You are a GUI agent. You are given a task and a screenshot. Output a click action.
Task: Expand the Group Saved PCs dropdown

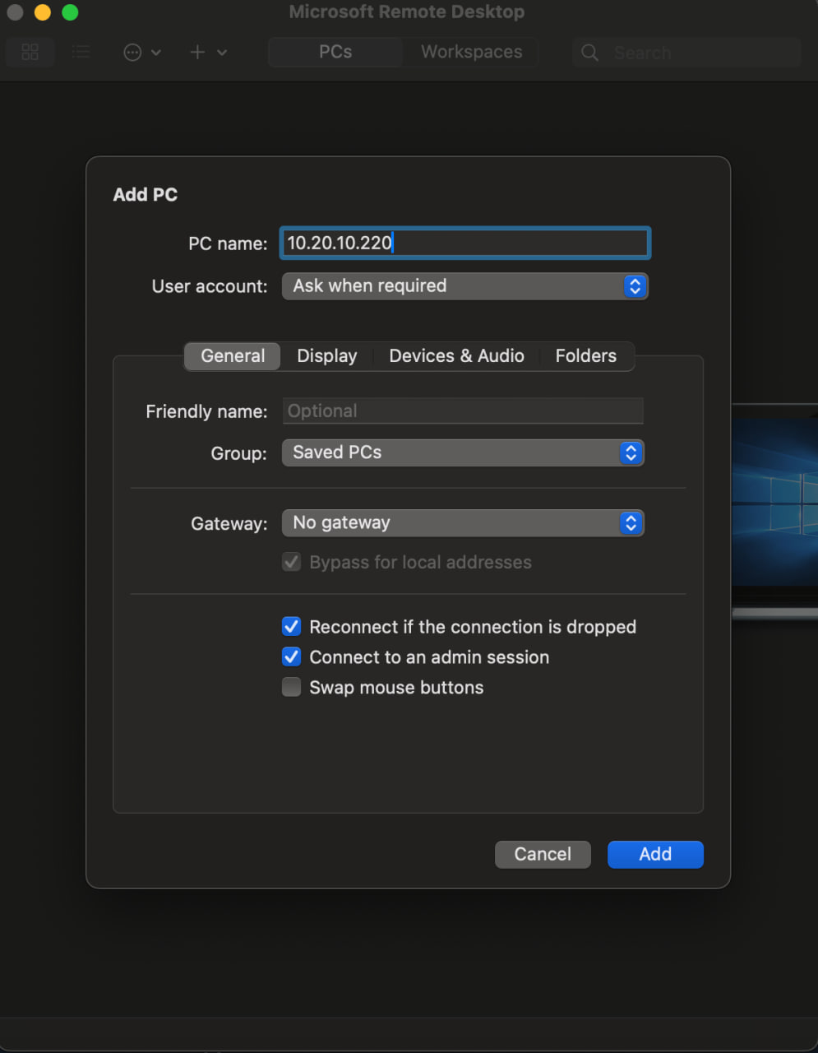click(x=462, y=452)
